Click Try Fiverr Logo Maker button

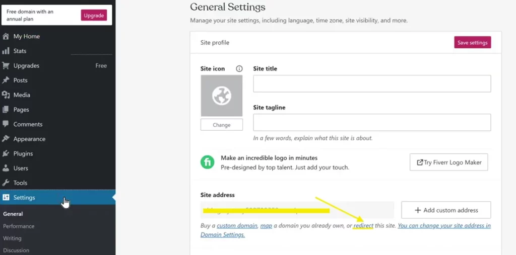448,162
